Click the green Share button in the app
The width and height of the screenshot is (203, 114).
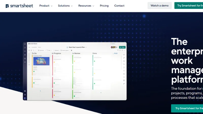(122, 47)
